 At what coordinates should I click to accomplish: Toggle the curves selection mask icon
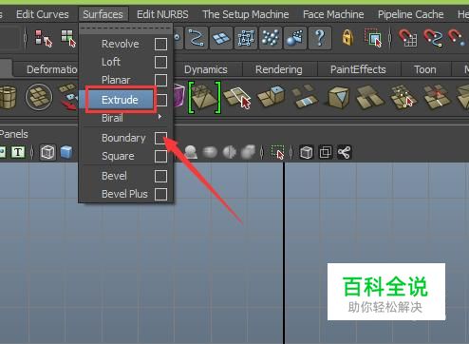197,38
